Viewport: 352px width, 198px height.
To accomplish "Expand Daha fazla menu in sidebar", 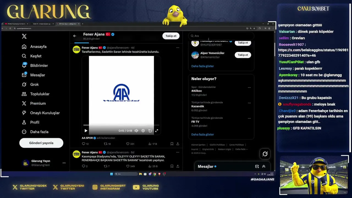I will coord(35,132).
